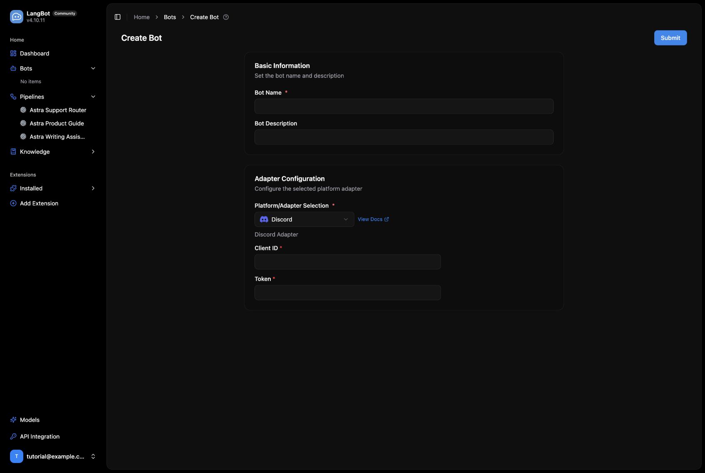The width and height of the screenshot is (705, 473).
Task: Click the user avatar T icon
Action: (17, 456)
